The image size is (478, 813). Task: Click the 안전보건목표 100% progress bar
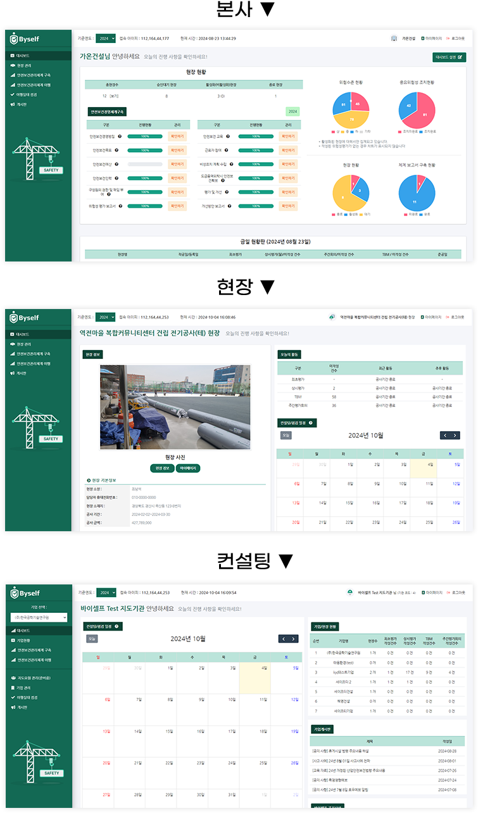[x=145, y=150]
